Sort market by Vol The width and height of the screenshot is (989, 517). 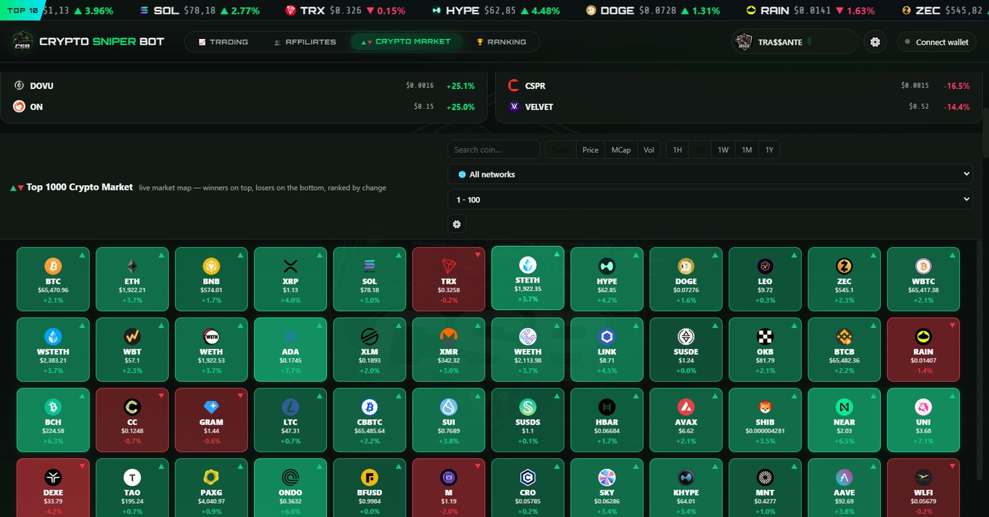coord(649,150)
